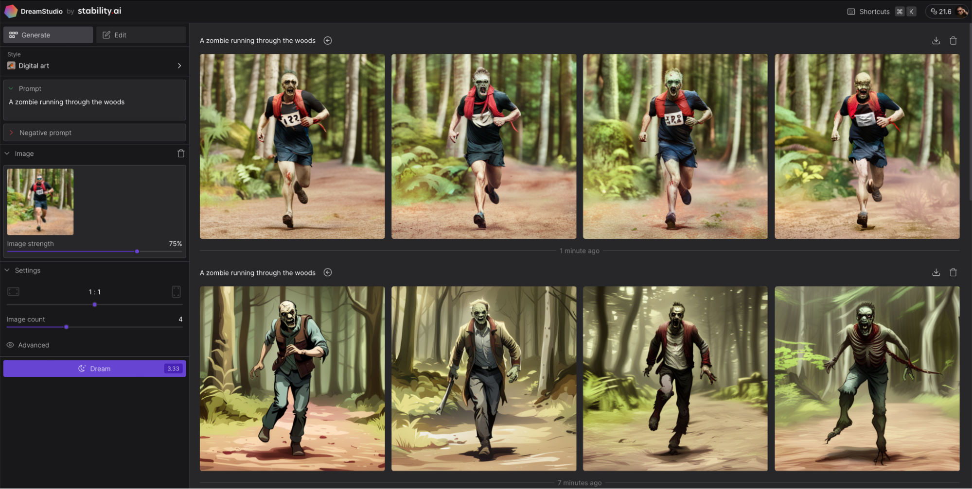Download the first zombie image batch
The height and width of the screenshot is (489, 972).
[936, 41]
